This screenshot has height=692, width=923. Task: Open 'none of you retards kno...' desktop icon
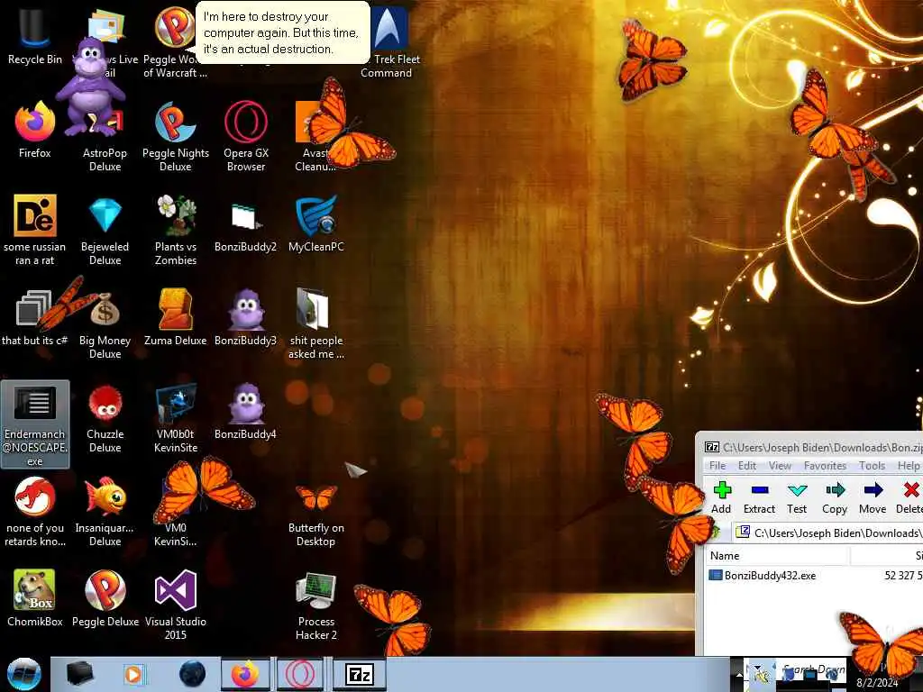(35, 512)
